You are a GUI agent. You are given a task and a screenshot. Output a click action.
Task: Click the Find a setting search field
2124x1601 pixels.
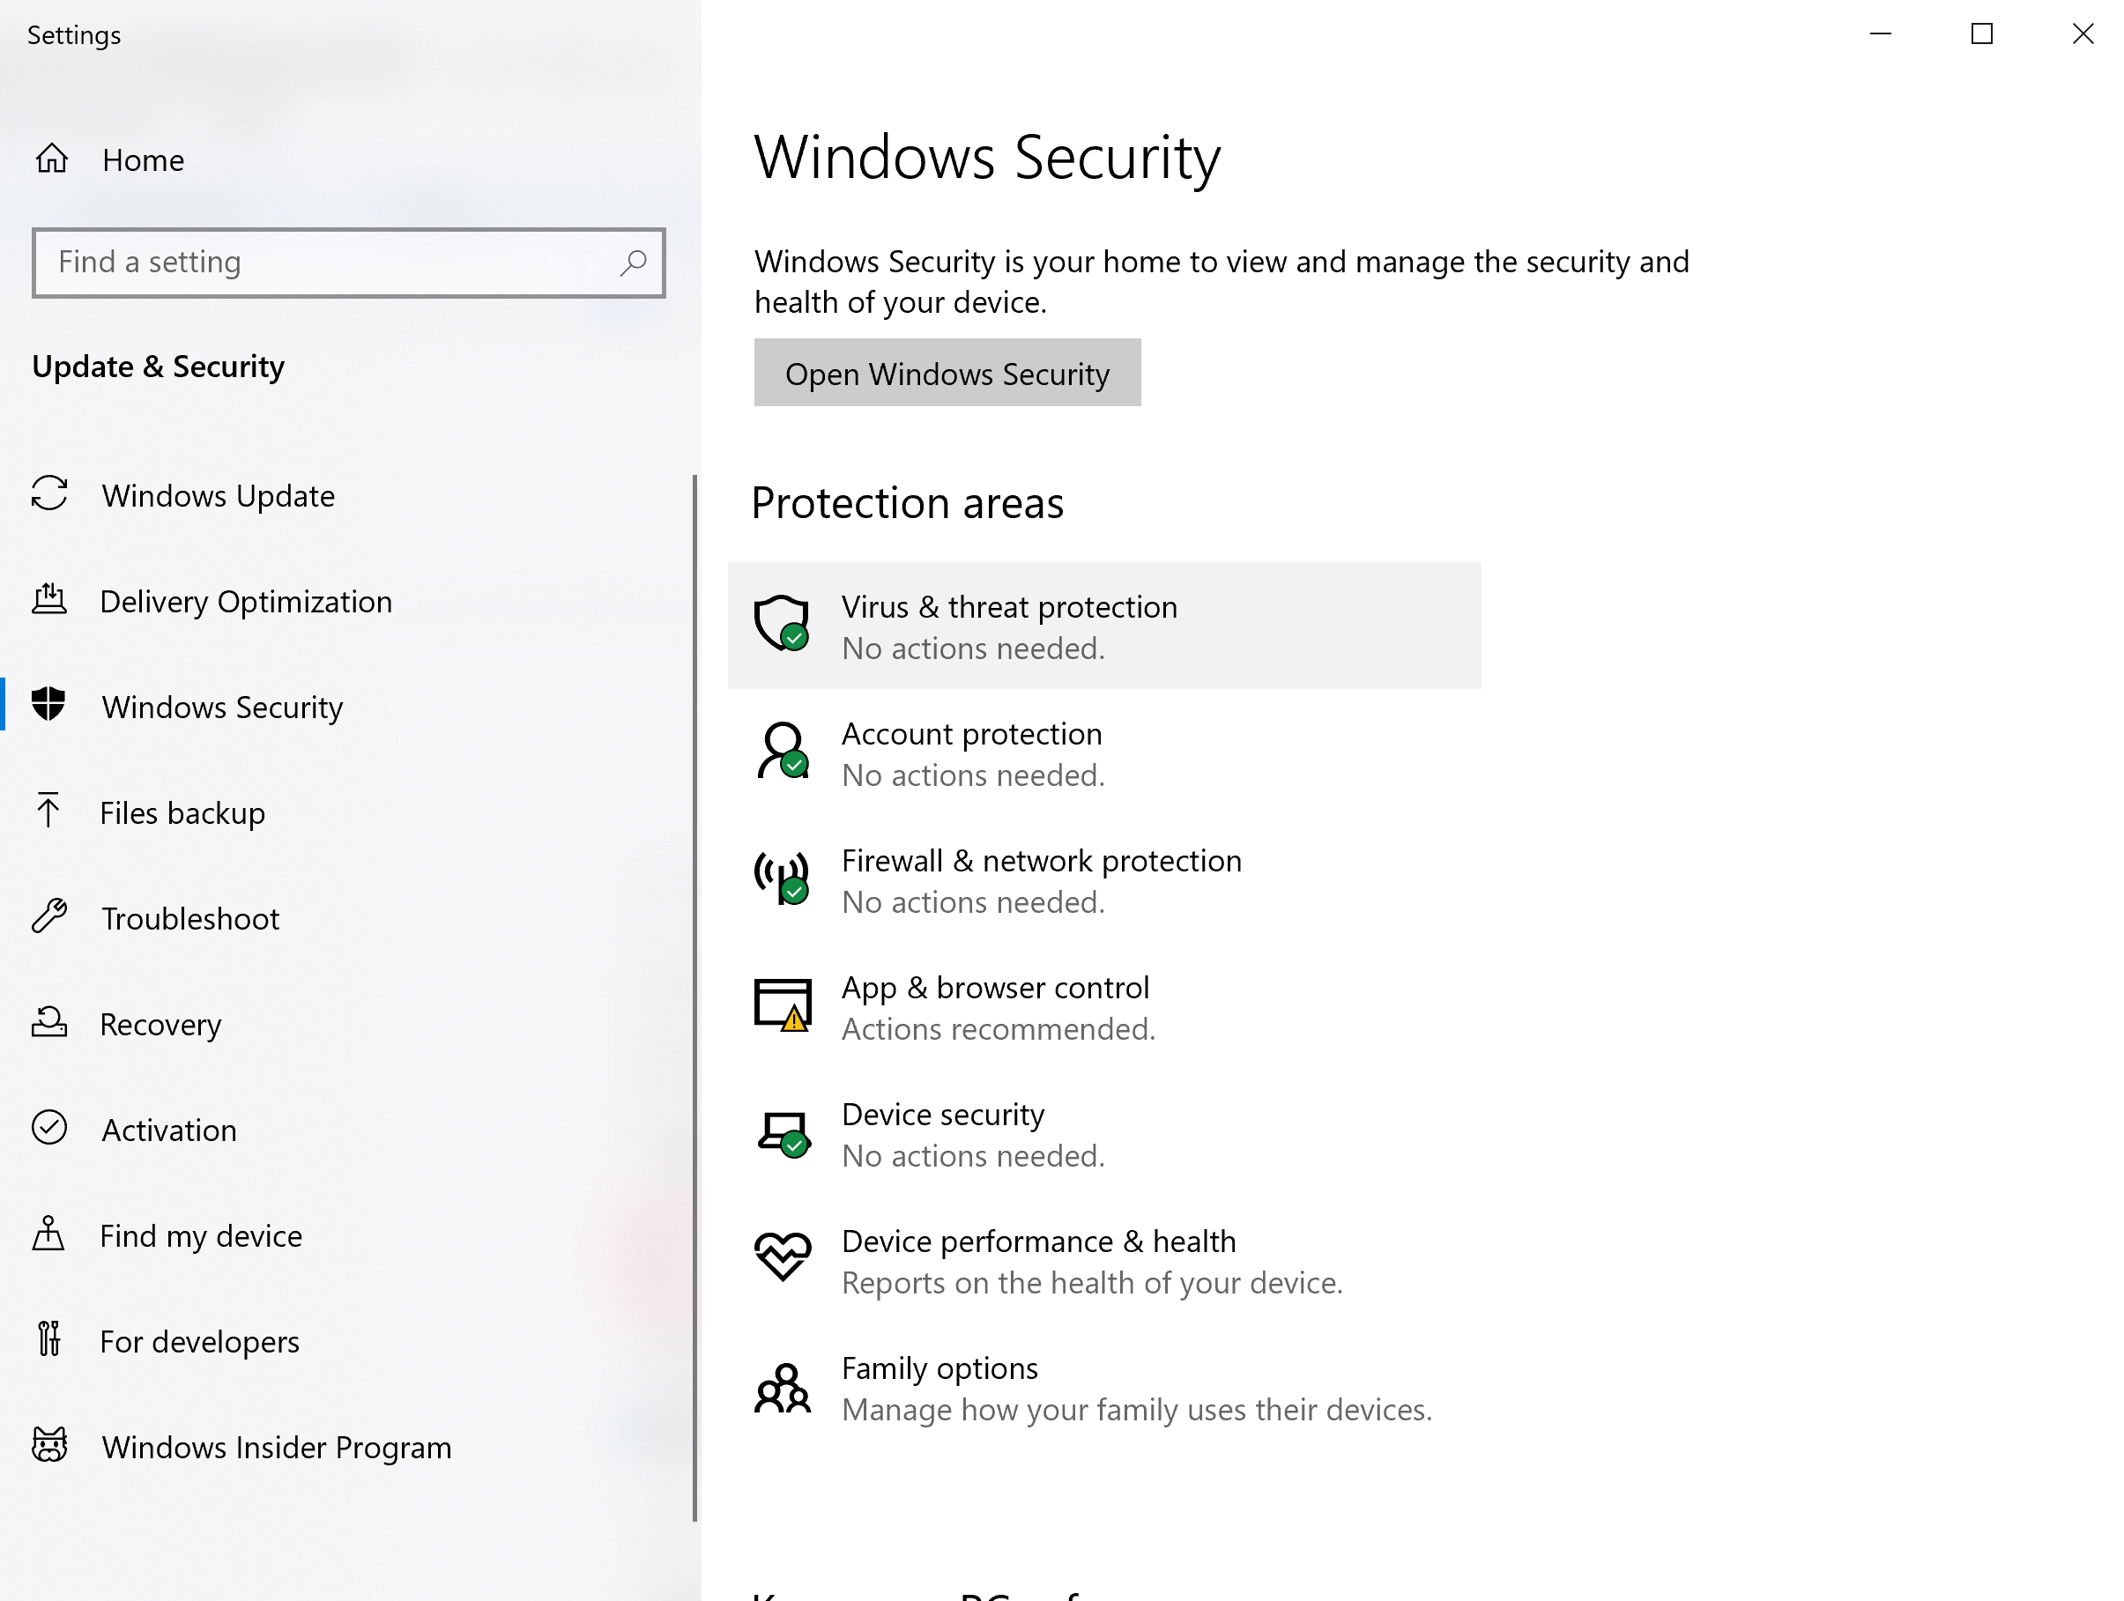coord(326,262)
